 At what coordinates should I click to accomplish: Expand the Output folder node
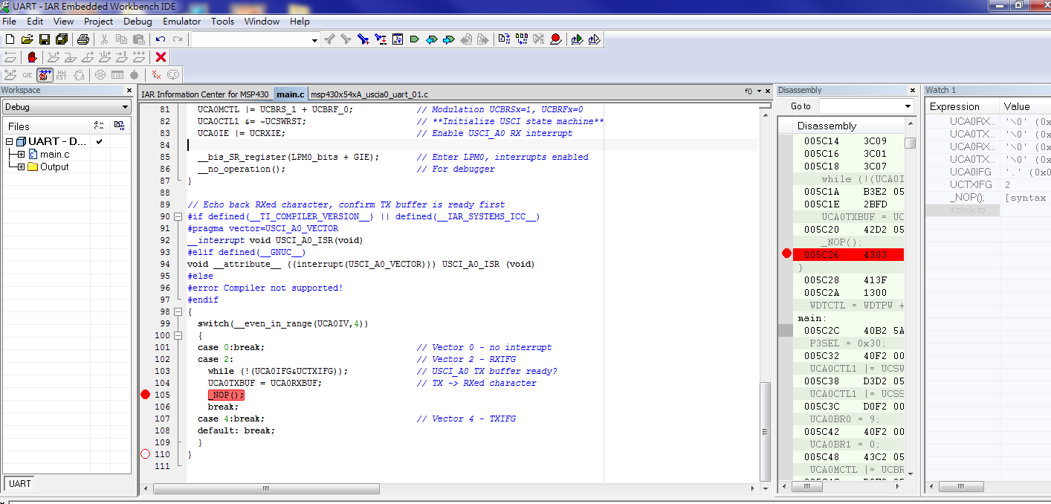(x=21, y=167)
